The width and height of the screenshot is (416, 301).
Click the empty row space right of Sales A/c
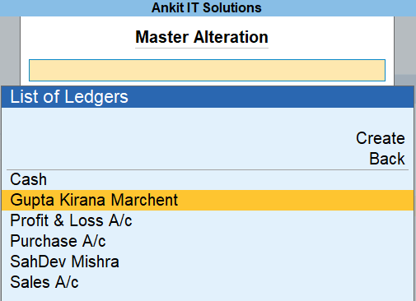pyautogui.click(x=245, y=282)
